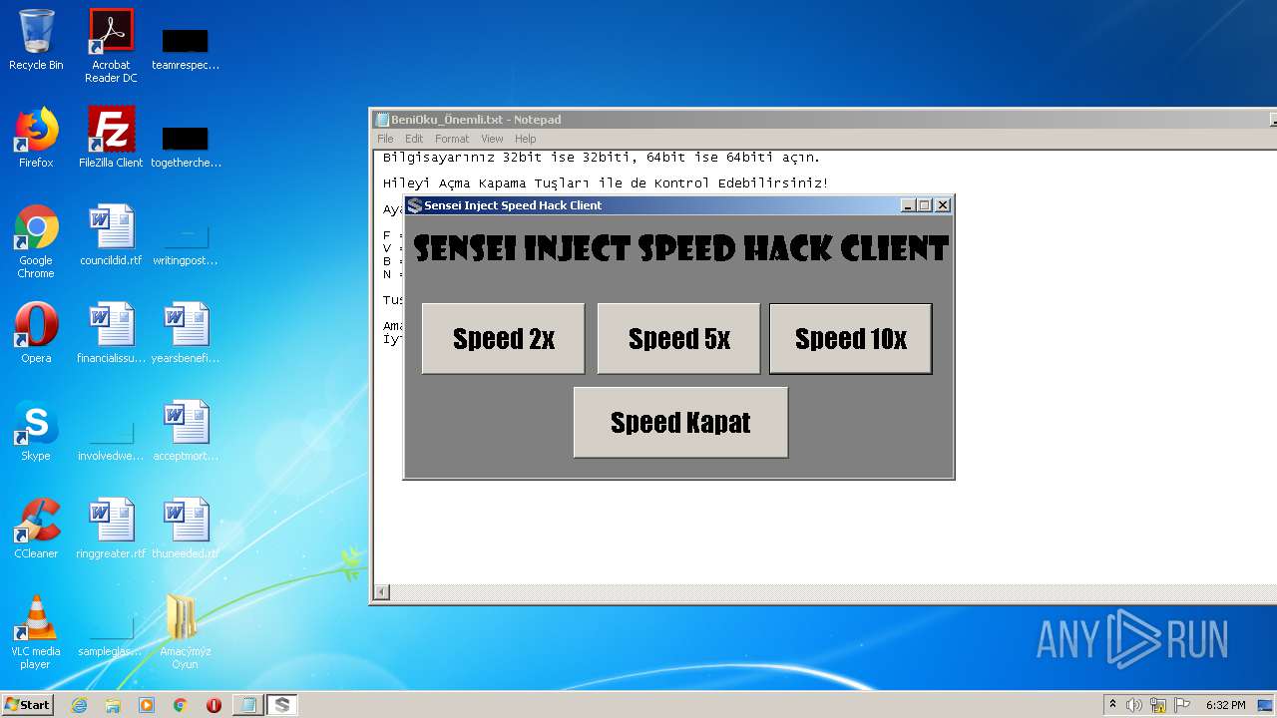Choose Speed 10x button

[x=851, y=339]
